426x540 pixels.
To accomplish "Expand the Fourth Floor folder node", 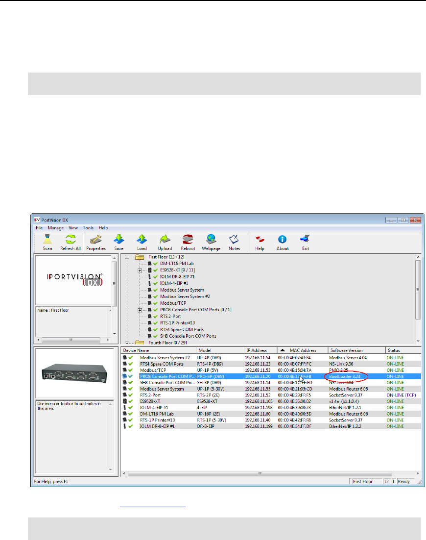I will coord(127,343).
